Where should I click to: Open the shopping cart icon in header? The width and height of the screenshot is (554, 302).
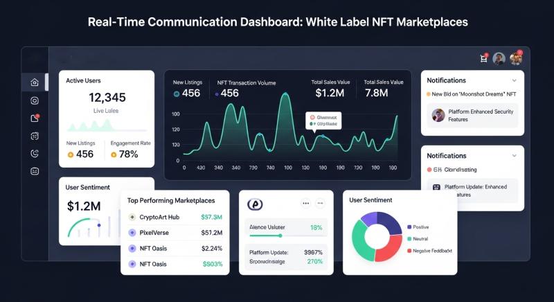click(483, 59)
